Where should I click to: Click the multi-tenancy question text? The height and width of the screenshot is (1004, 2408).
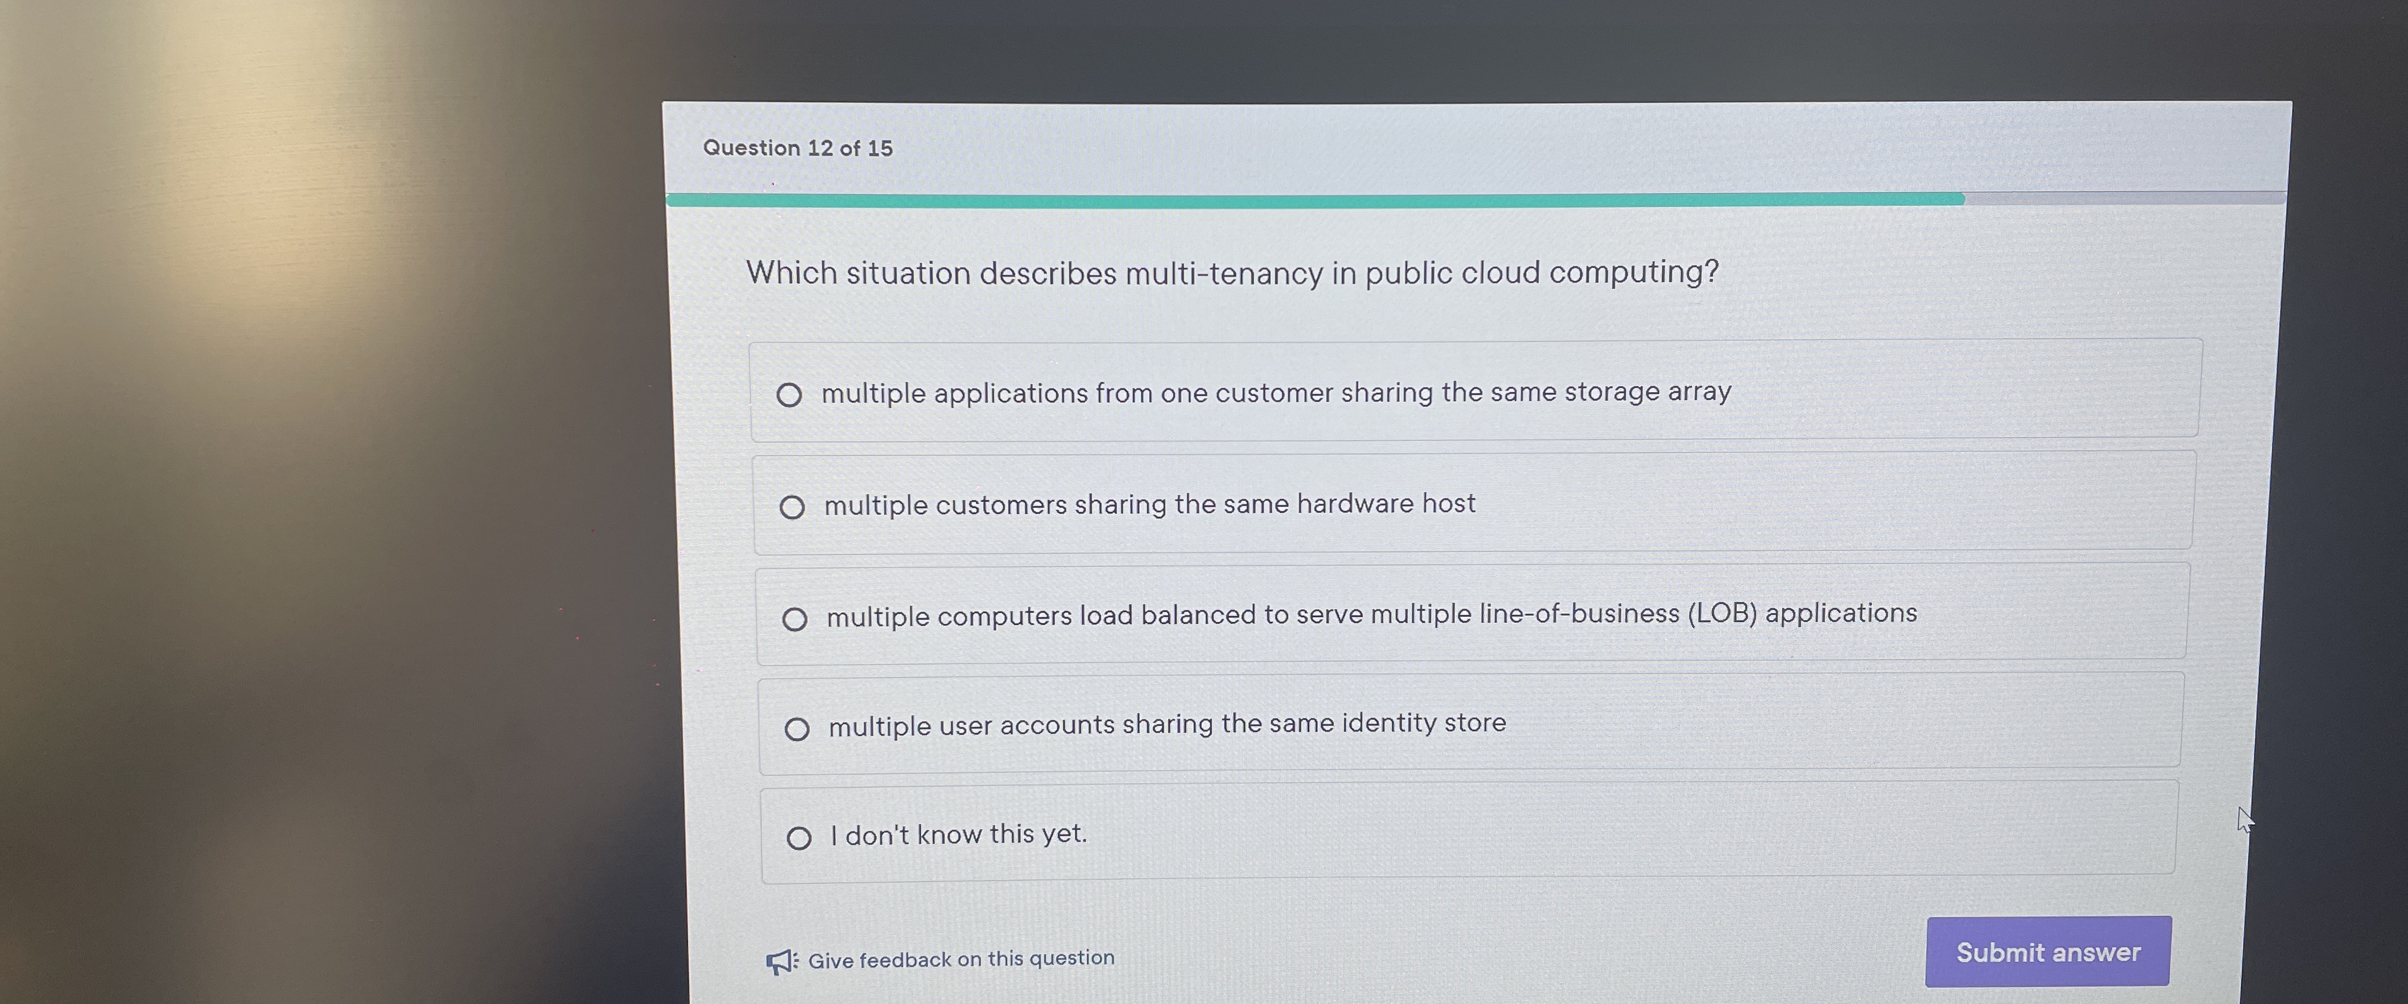[x=1231, y=273]
